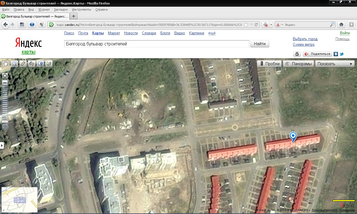
Task: Open the Инструменты menu
Action: (81, 9)
